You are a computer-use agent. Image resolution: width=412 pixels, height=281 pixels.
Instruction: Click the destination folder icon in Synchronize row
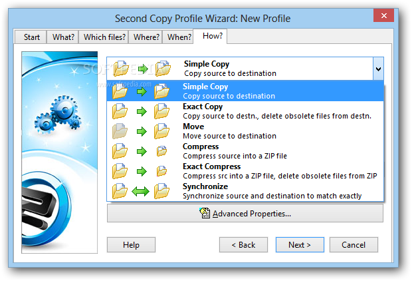pos(161,191)
